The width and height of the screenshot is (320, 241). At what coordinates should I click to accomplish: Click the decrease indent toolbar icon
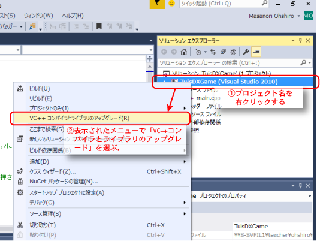[x=76, y=26]
